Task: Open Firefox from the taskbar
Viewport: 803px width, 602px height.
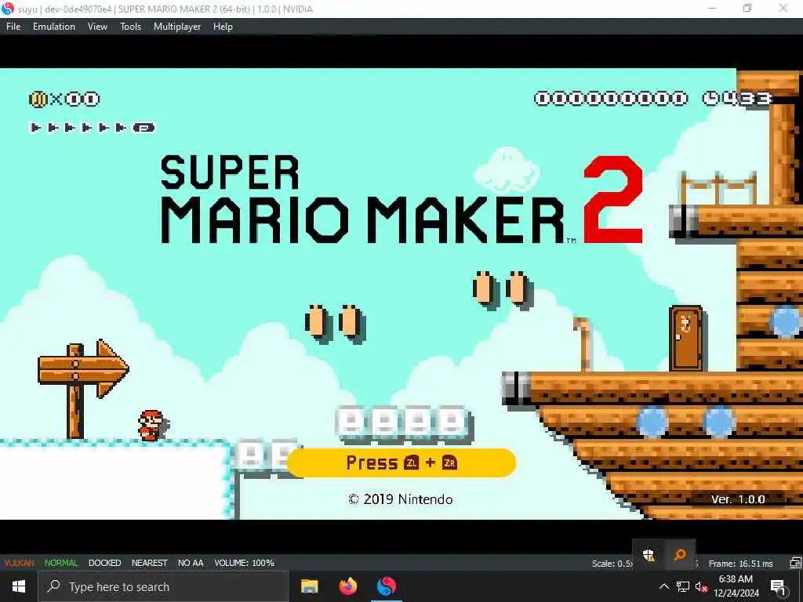Action: tap(348, 586)
